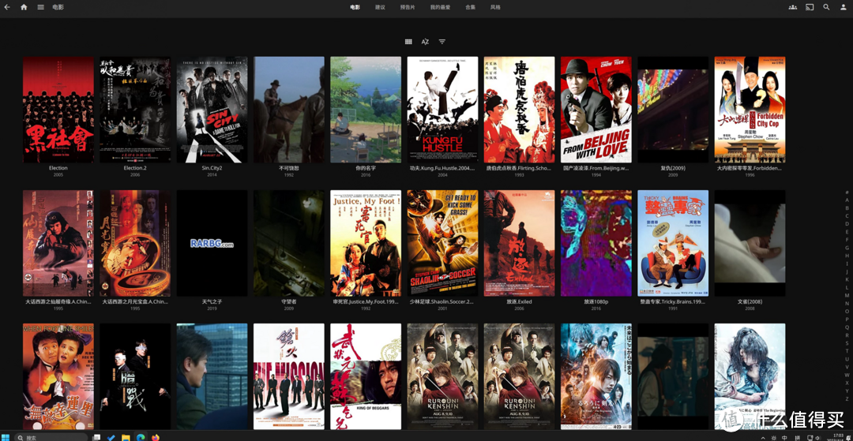Jump to # in alphabet picker
853x441 pixels.
tap(847, 192)
